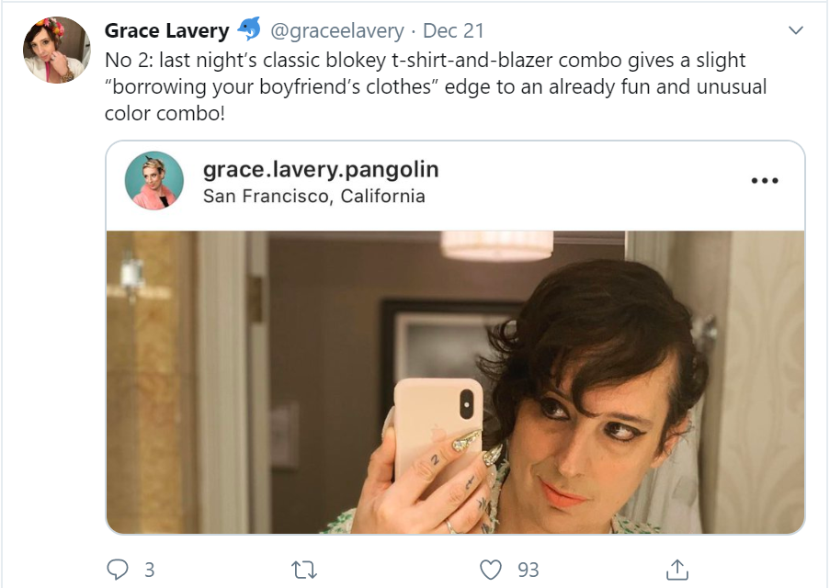
Task: Expand the tweet options chevron
Action: [796, 31]
